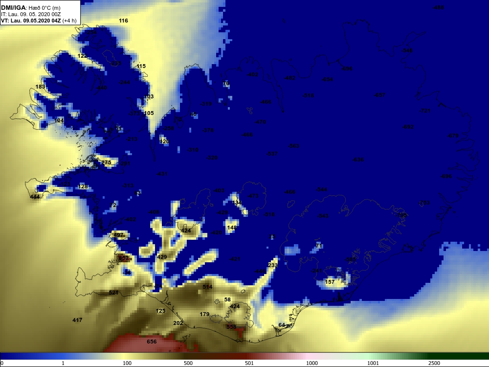489x367 pixels.
Task: Click the map value '-431'
Action: (161, 174)
